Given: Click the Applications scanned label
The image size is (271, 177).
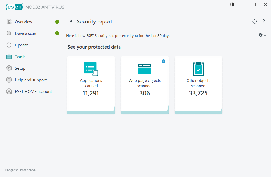Looking at the screenshot, I should pos(91,83).
